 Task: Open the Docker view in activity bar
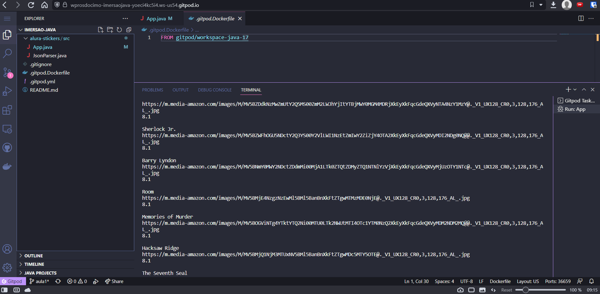click(x=7, y=166)
